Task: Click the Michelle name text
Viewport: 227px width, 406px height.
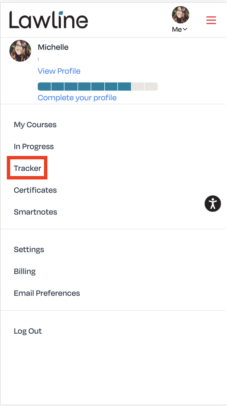Action: coord(53,47)
